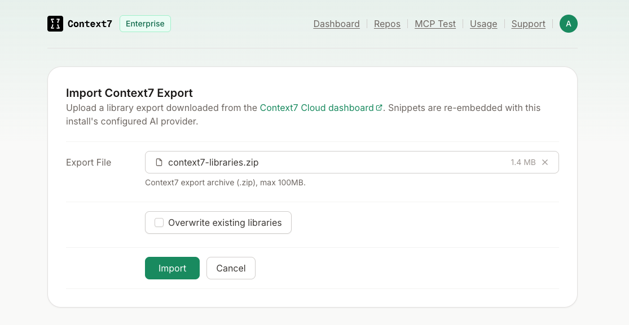Screen dimensions: 629x325
Task: Open the Usage page
Action: pos(483,24)
